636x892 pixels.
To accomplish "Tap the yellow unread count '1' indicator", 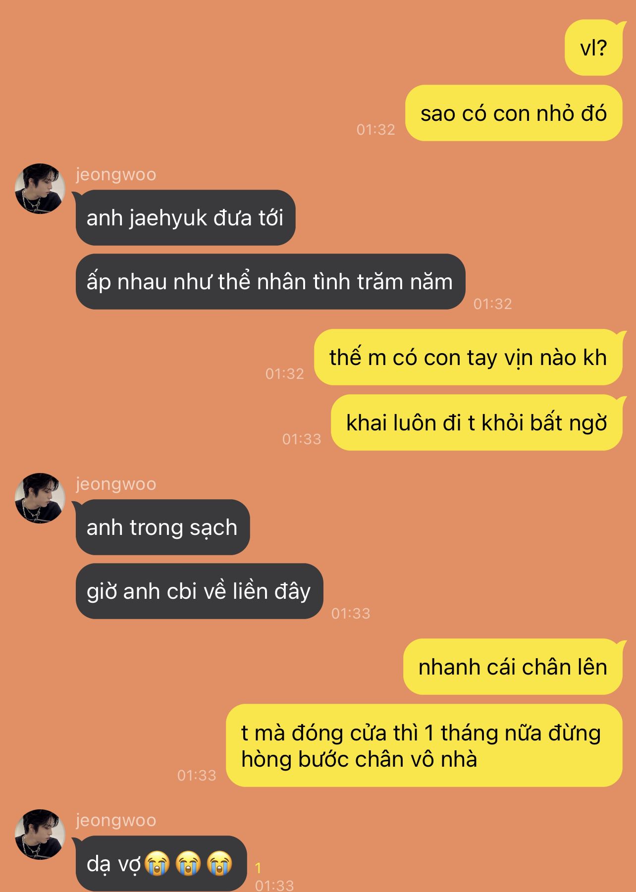I will pos(258,868).
